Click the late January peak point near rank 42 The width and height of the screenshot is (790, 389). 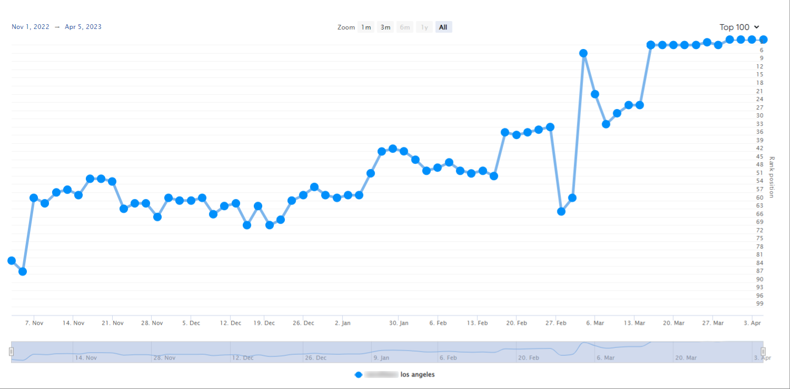point(393,149)
